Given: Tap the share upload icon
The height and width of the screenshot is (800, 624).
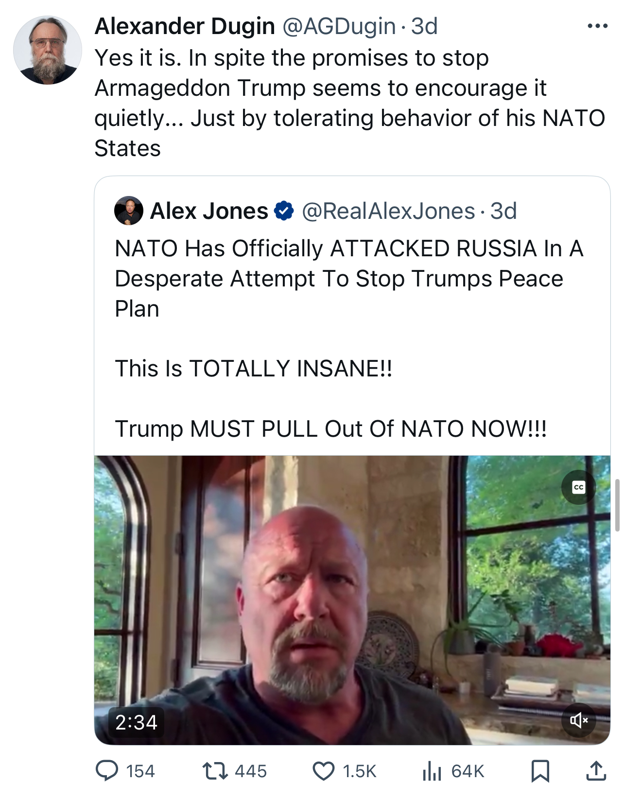Looking at the screenshot, I should [596, 771].
